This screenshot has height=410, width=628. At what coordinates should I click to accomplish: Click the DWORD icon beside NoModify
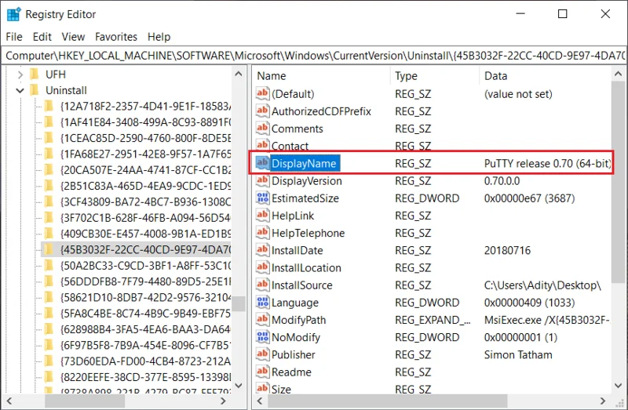(262, 337)
